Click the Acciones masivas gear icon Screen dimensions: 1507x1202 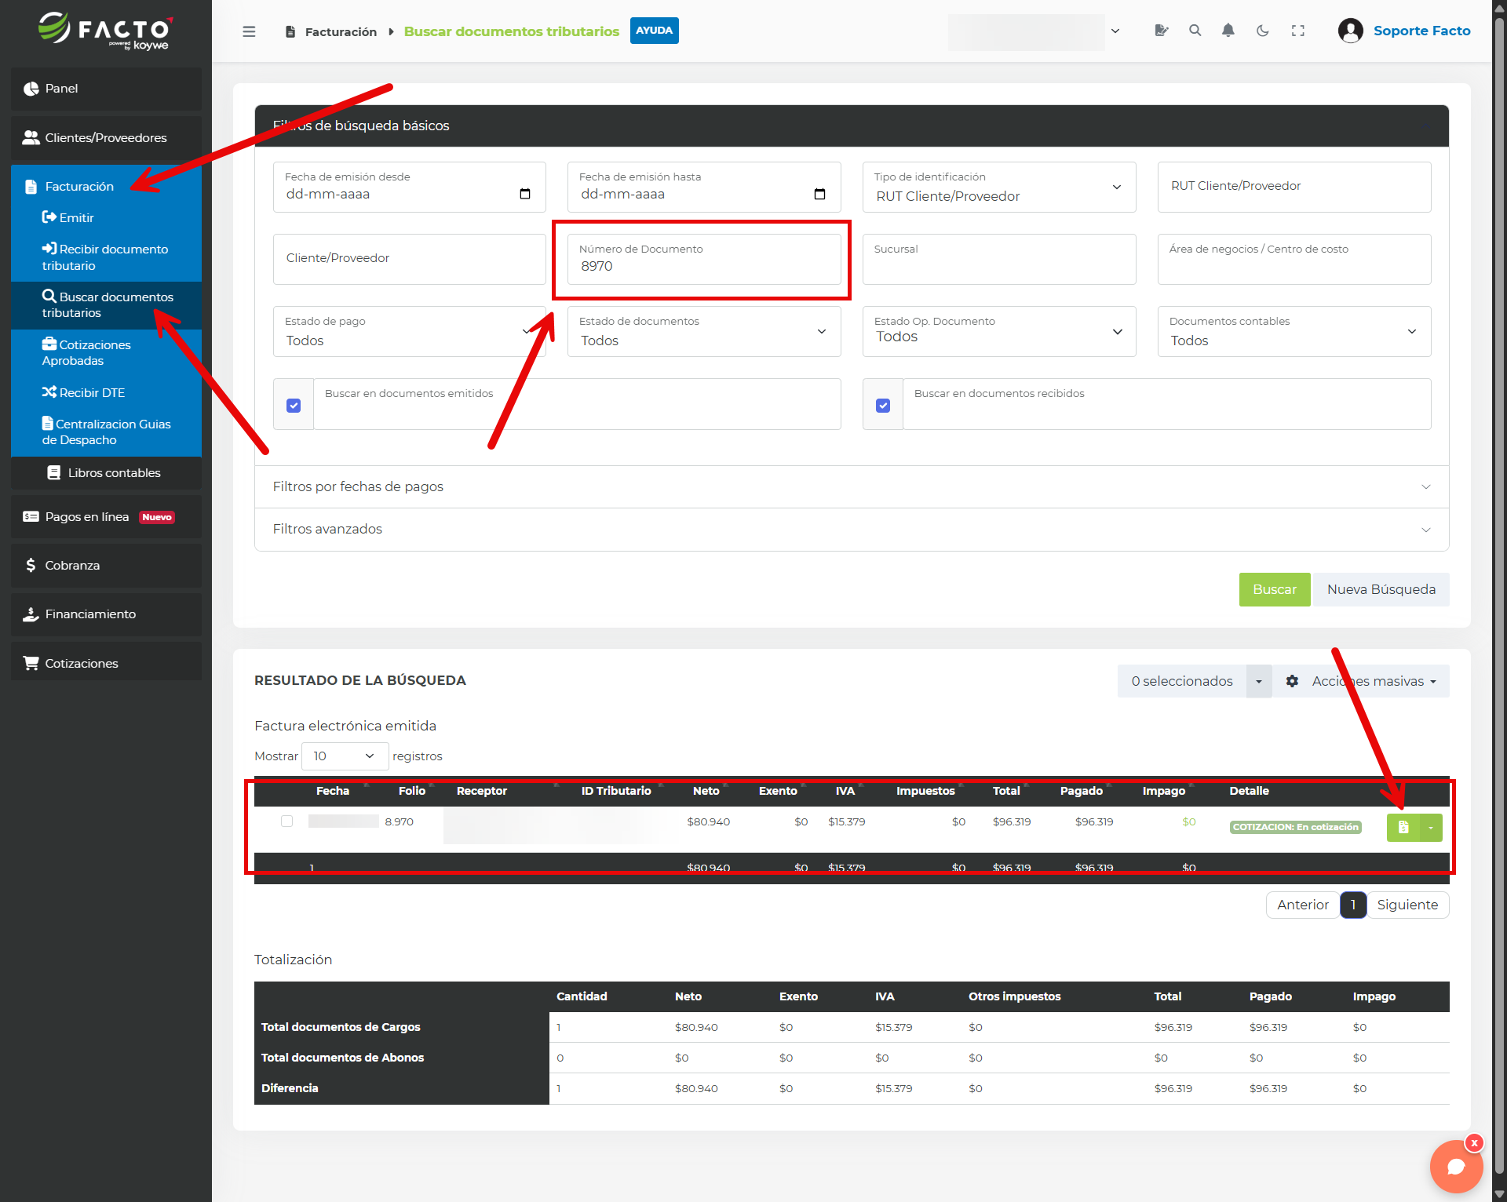point(1292,681)
